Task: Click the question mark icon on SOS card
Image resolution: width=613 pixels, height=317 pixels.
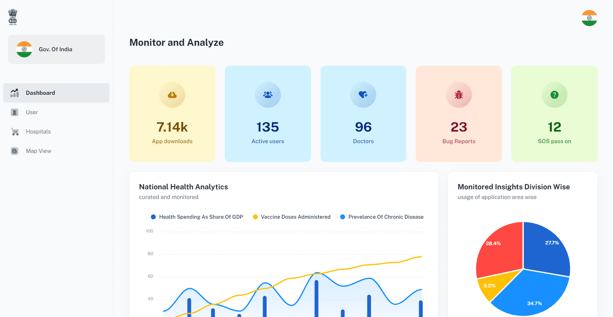Action: click(554, 95)
